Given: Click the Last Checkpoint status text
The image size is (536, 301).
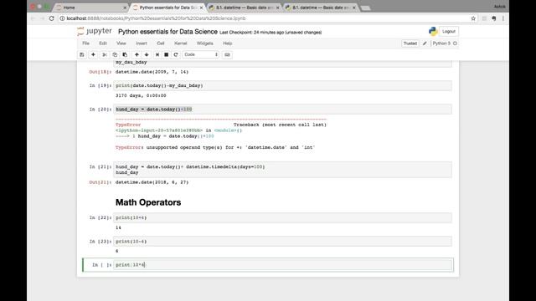Looking at the screenshot, I should 271,33.
